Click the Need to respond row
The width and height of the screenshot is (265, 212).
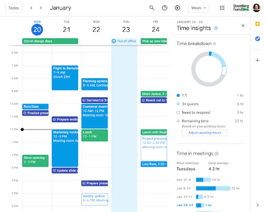pos(210,112)
